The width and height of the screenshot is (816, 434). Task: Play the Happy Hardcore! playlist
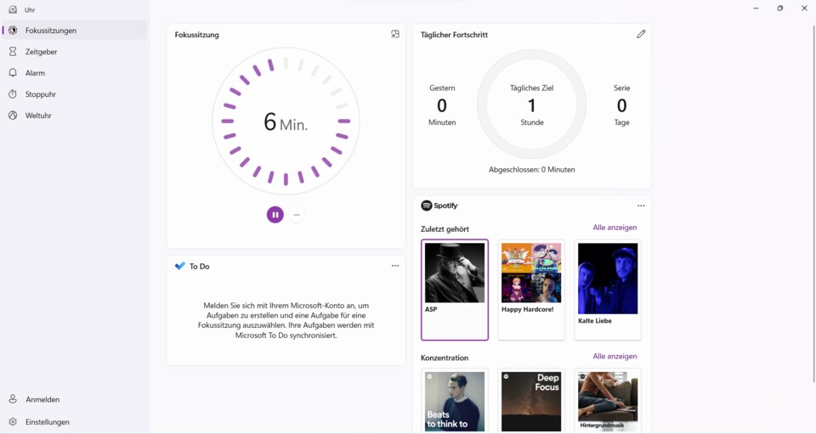[531, 273]
